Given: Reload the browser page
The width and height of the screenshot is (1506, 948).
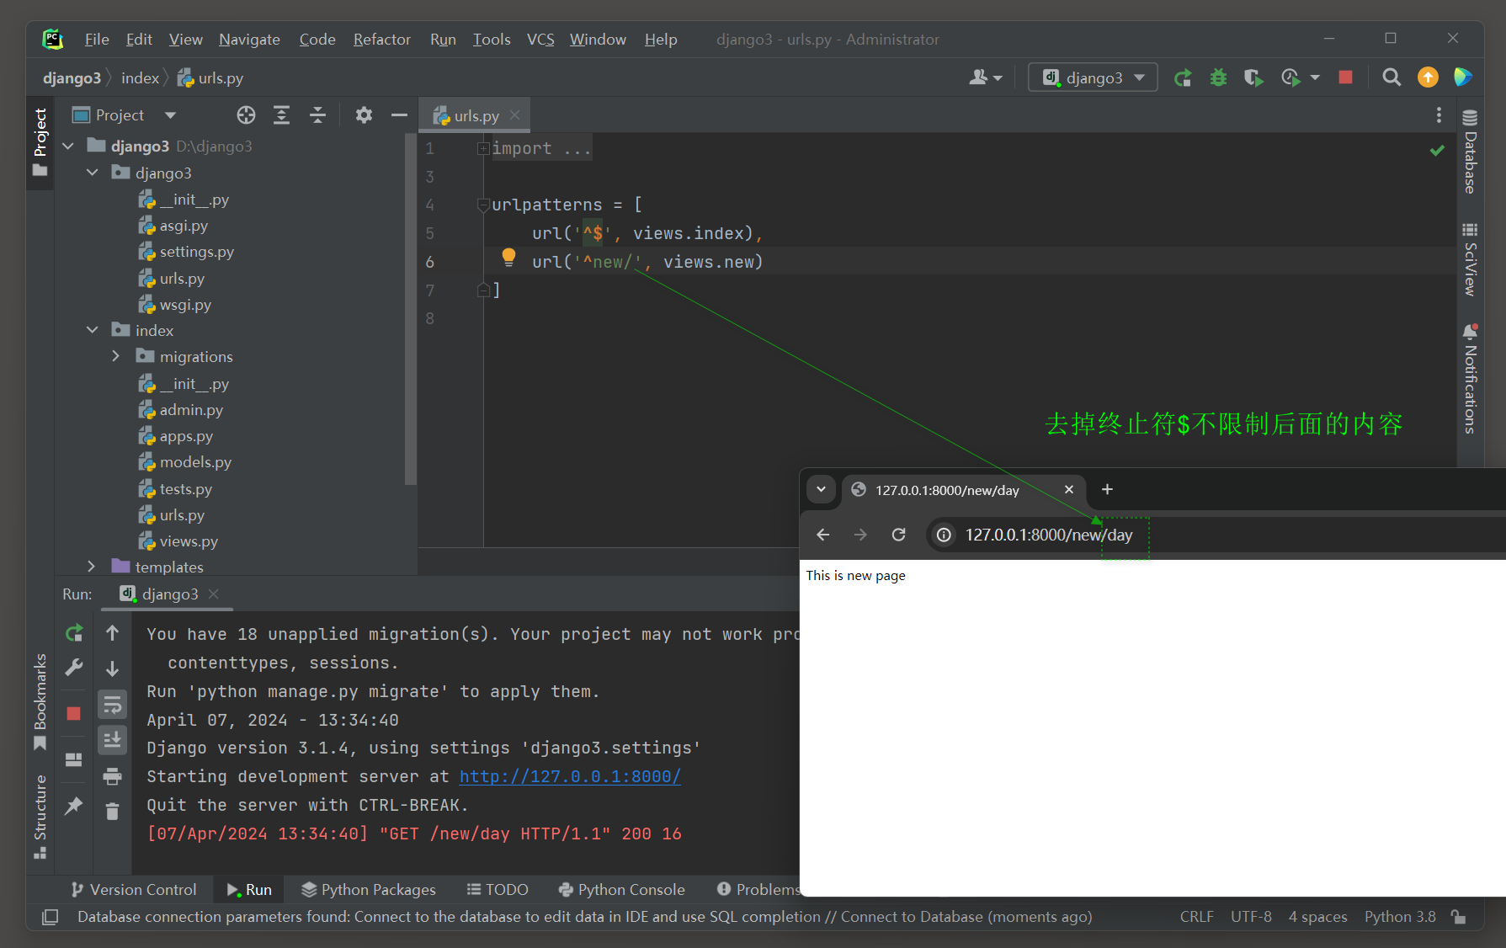Looking at the screenshot, I should tap(899, 535).
